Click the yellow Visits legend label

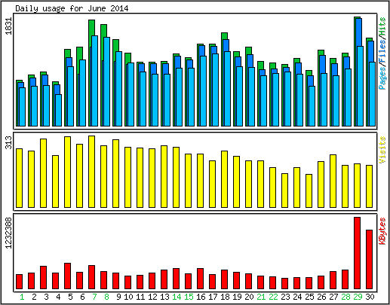point(382,150)
